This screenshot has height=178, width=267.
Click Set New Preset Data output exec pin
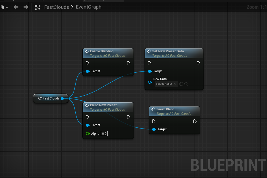(x=198, y=63)
